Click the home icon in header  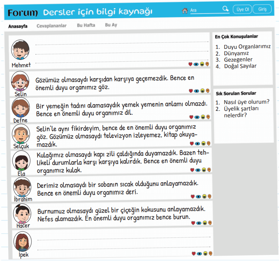(x=185, y=11)
